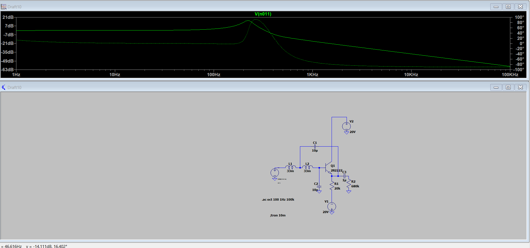Select the R2 resistor symbol
Screen dimensions: 530x248
[349, 183]
